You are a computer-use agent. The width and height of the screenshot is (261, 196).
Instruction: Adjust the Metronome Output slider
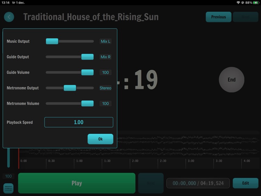(x=70, y=88)
